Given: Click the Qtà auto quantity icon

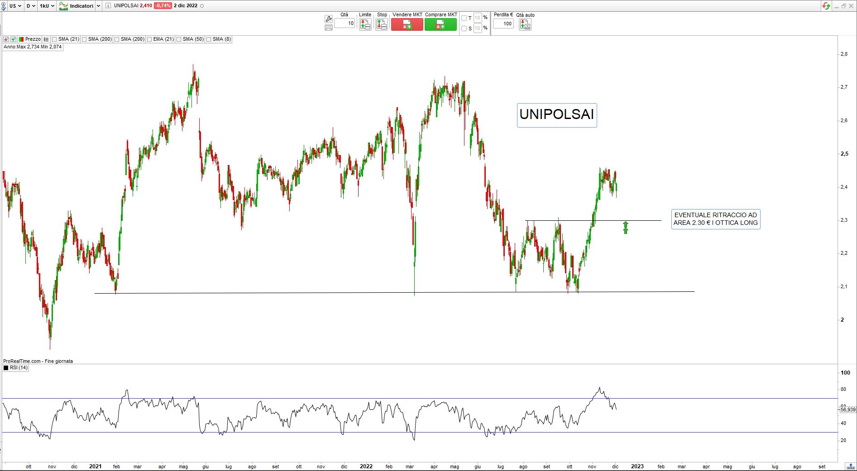Looking at the screenshot, I should (x=525, y=24).
